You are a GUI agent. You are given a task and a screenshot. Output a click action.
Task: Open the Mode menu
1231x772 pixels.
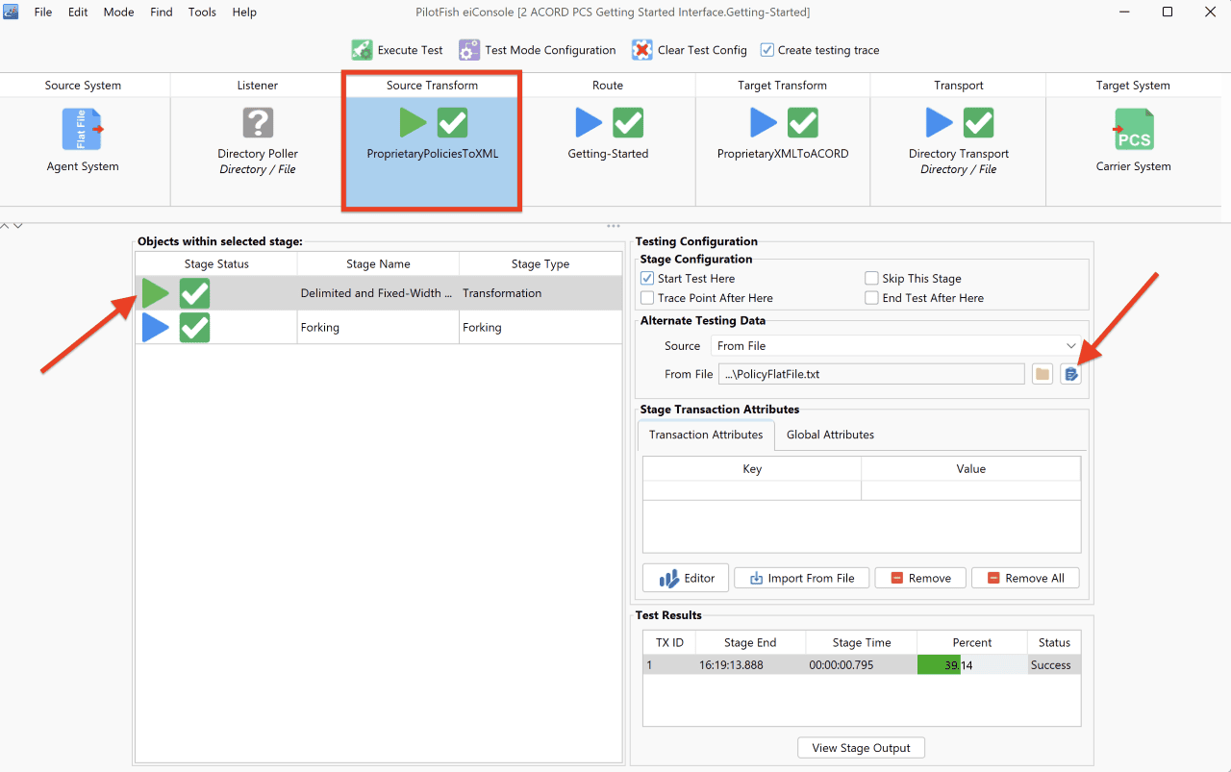tap(119, 12)
